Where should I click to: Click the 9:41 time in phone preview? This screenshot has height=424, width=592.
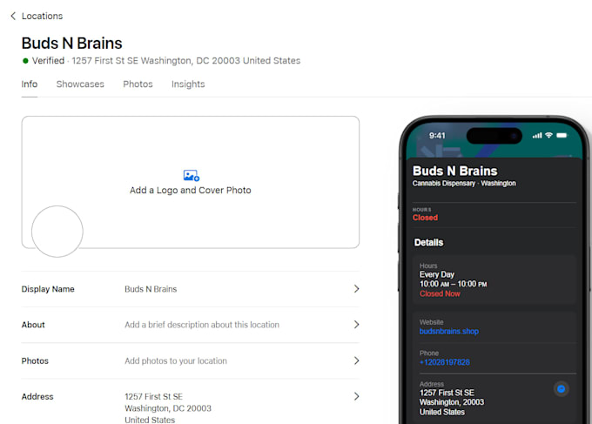pos(437,136)
